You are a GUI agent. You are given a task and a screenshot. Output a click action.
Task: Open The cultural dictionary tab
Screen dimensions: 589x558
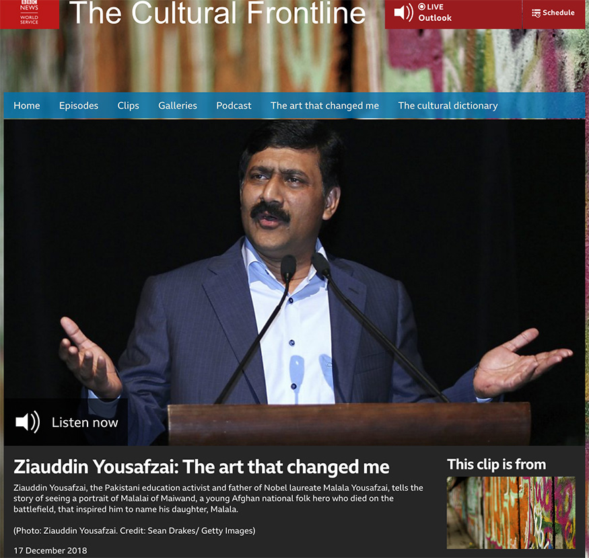[x=448, y=106]
